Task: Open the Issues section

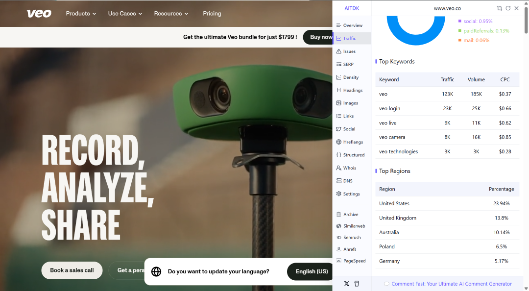Action: (352, 51)
